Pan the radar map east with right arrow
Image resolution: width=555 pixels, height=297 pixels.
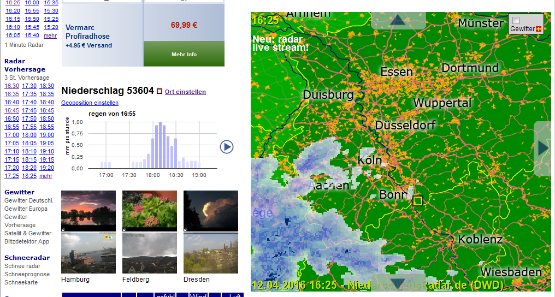pos(544,148)
